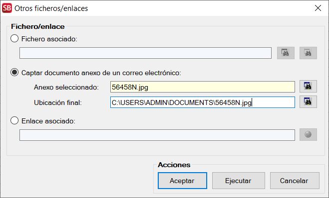
Task: Click the first greyed browse icon after Fichero asociado field
Action: click(286, 53)
